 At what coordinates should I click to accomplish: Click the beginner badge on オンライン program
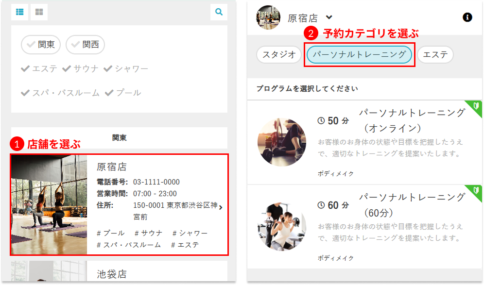click(476, 106)
